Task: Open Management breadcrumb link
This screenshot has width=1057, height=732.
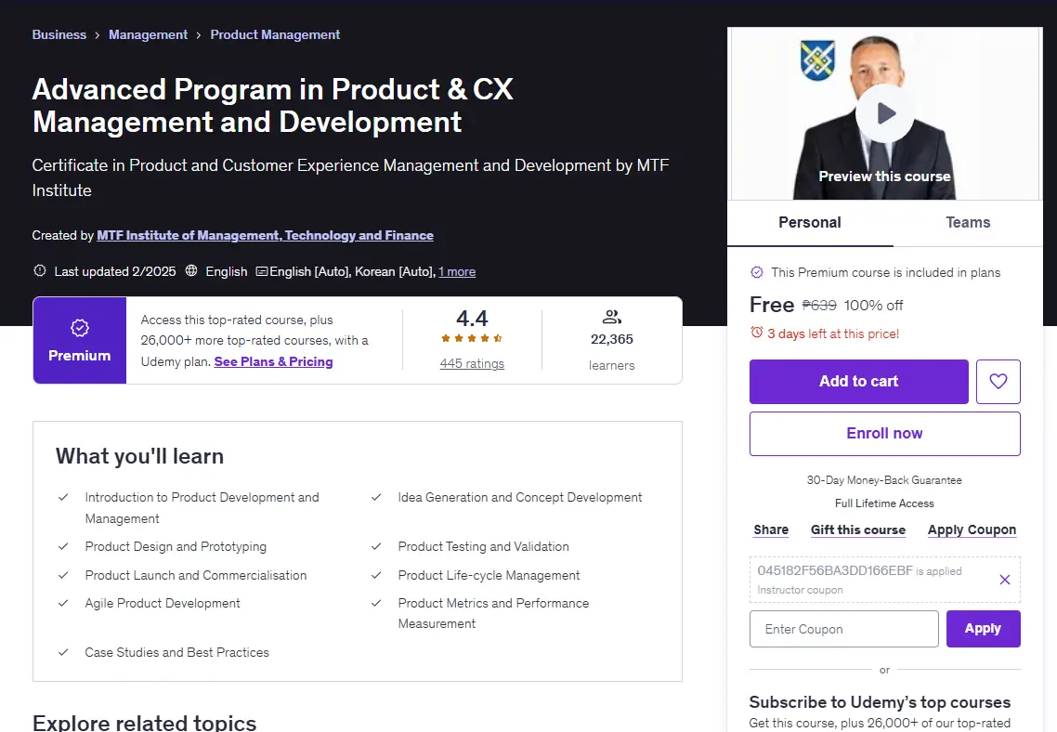Action: tap(149, 35)
